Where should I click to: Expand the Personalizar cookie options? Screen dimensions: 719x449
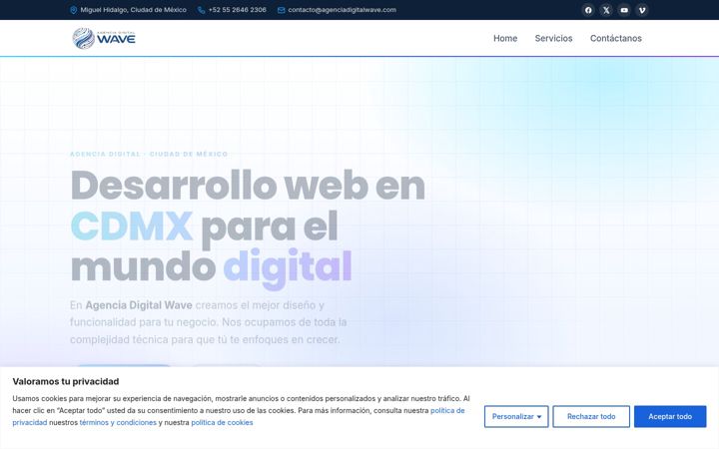516,416
